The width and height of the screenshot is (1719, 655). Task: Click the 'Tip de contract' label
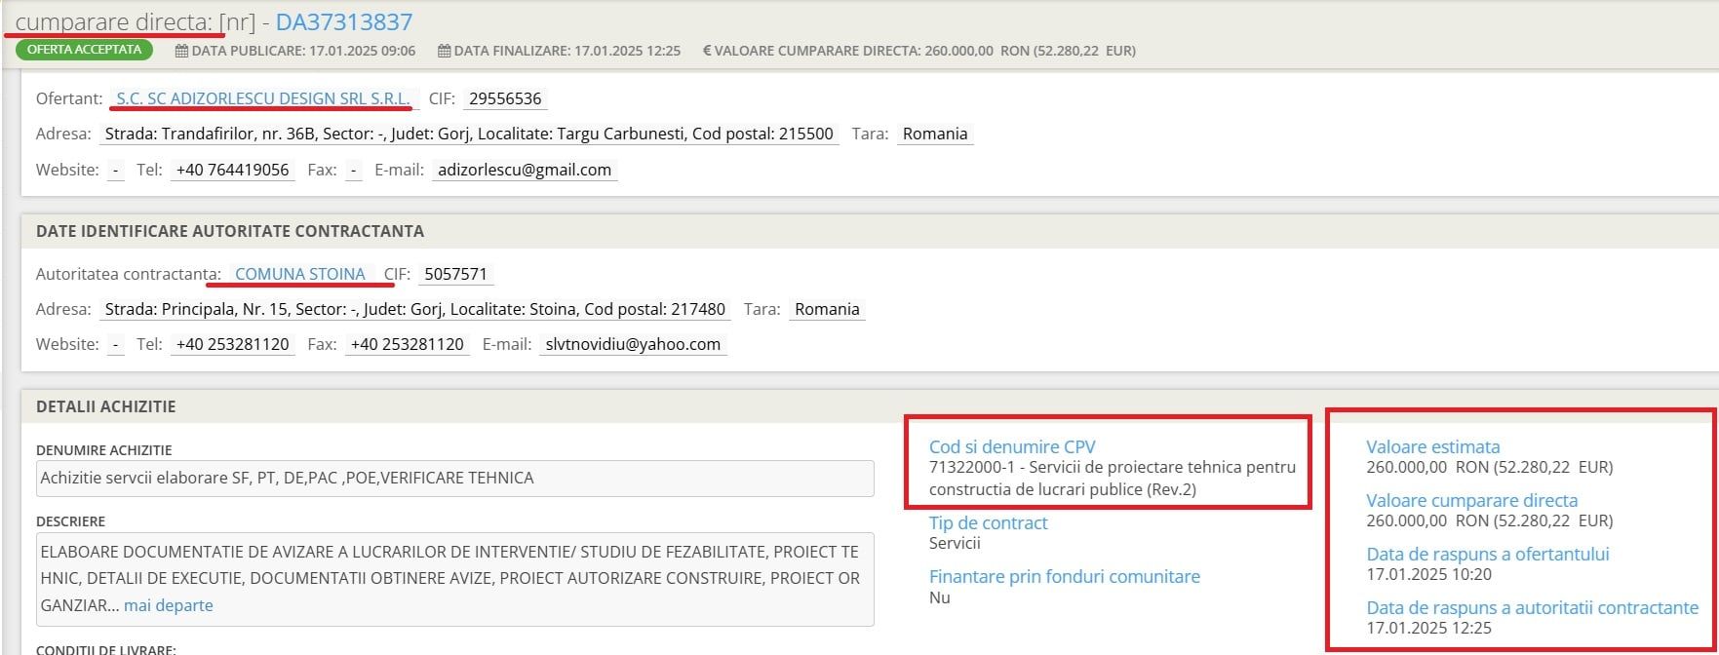tap(988, 522)
